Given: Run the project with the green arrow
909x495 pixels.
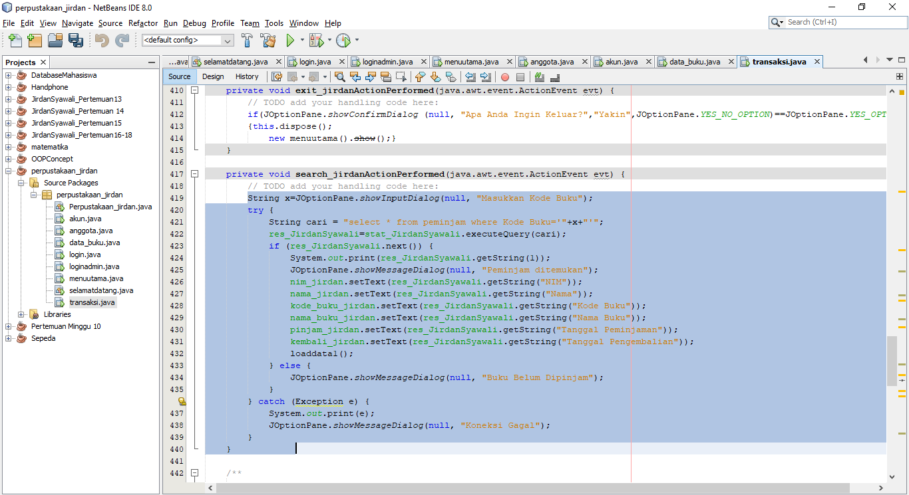Looking at the screenshot, I should [x=291, y=41].
